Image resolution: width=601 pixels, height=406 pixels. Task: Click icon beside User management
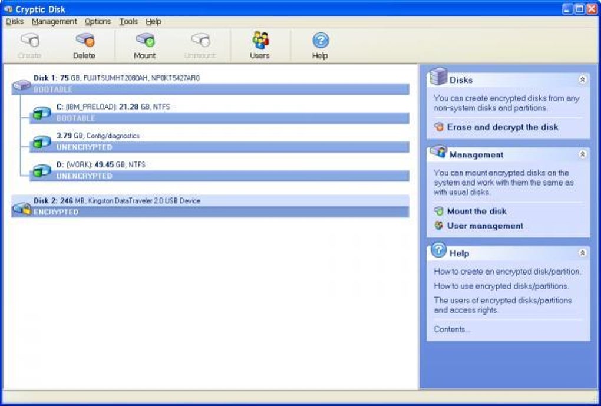[438, 226]
